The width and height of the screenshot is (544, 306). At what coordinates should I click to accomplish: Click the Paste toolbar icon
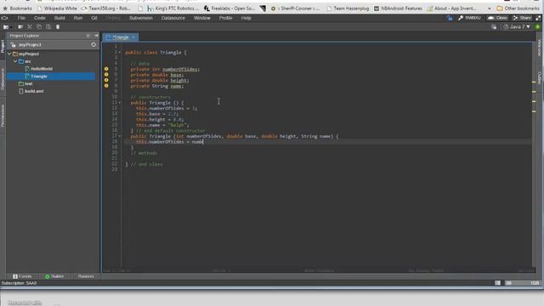click(48, 26)
